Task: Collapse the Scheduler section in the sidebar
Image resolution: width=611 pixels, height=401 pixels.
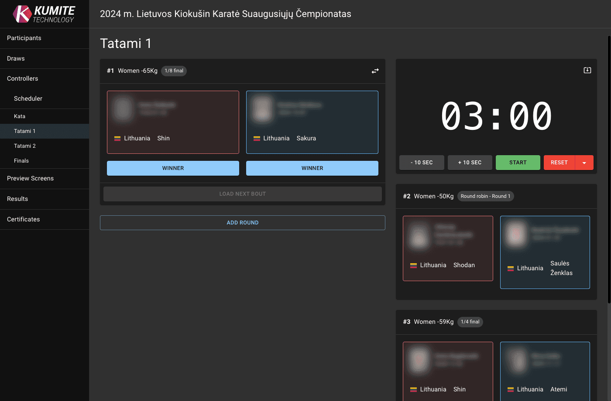Action: tap(28, 99)
